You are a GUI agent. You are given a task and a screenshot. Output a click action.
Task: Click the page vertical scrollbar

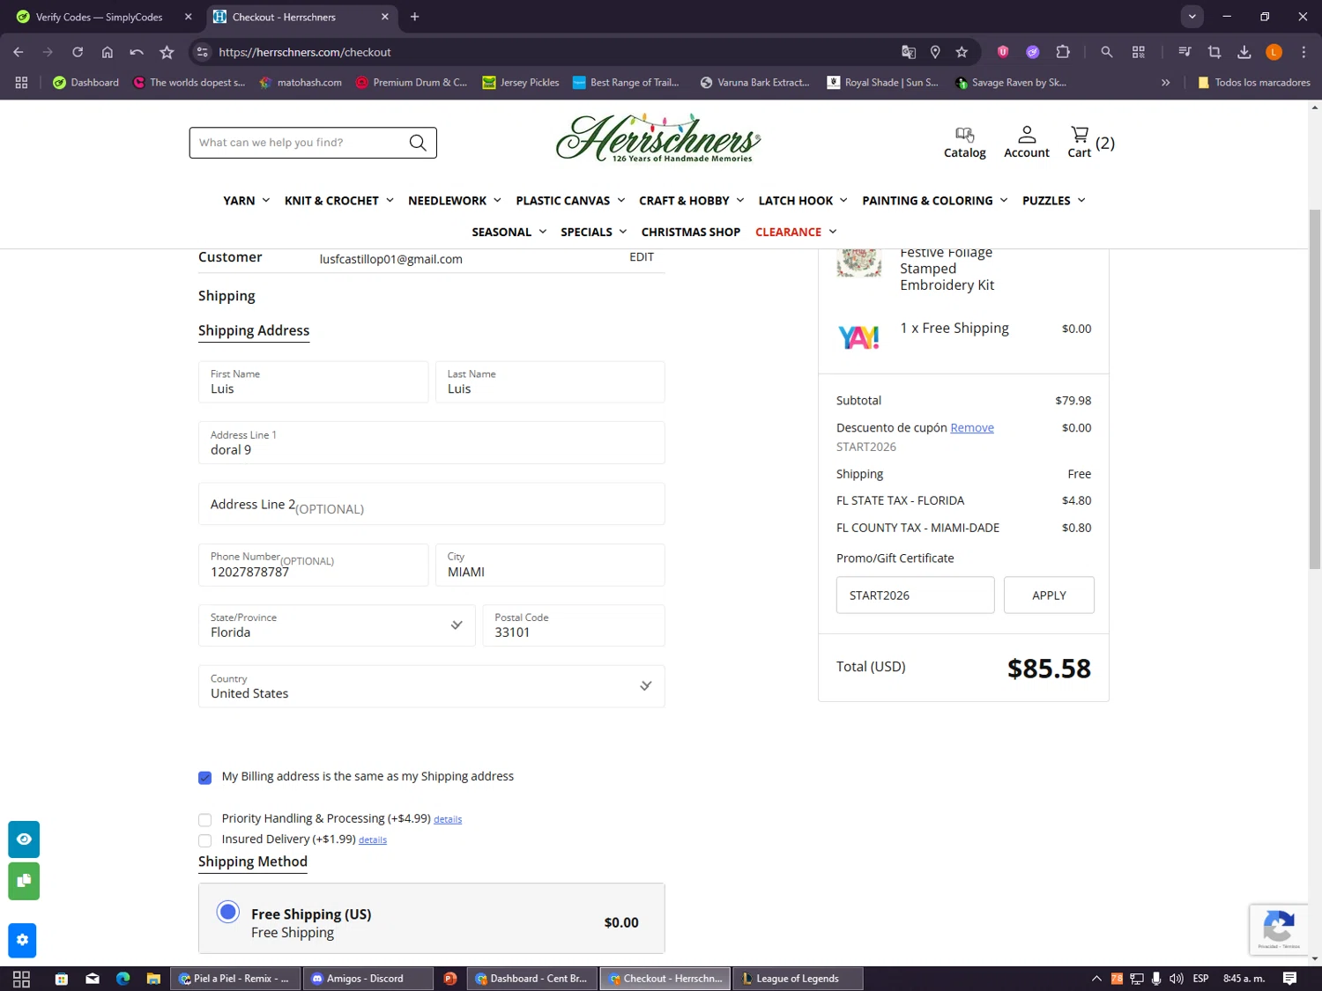coord(1315,388)
